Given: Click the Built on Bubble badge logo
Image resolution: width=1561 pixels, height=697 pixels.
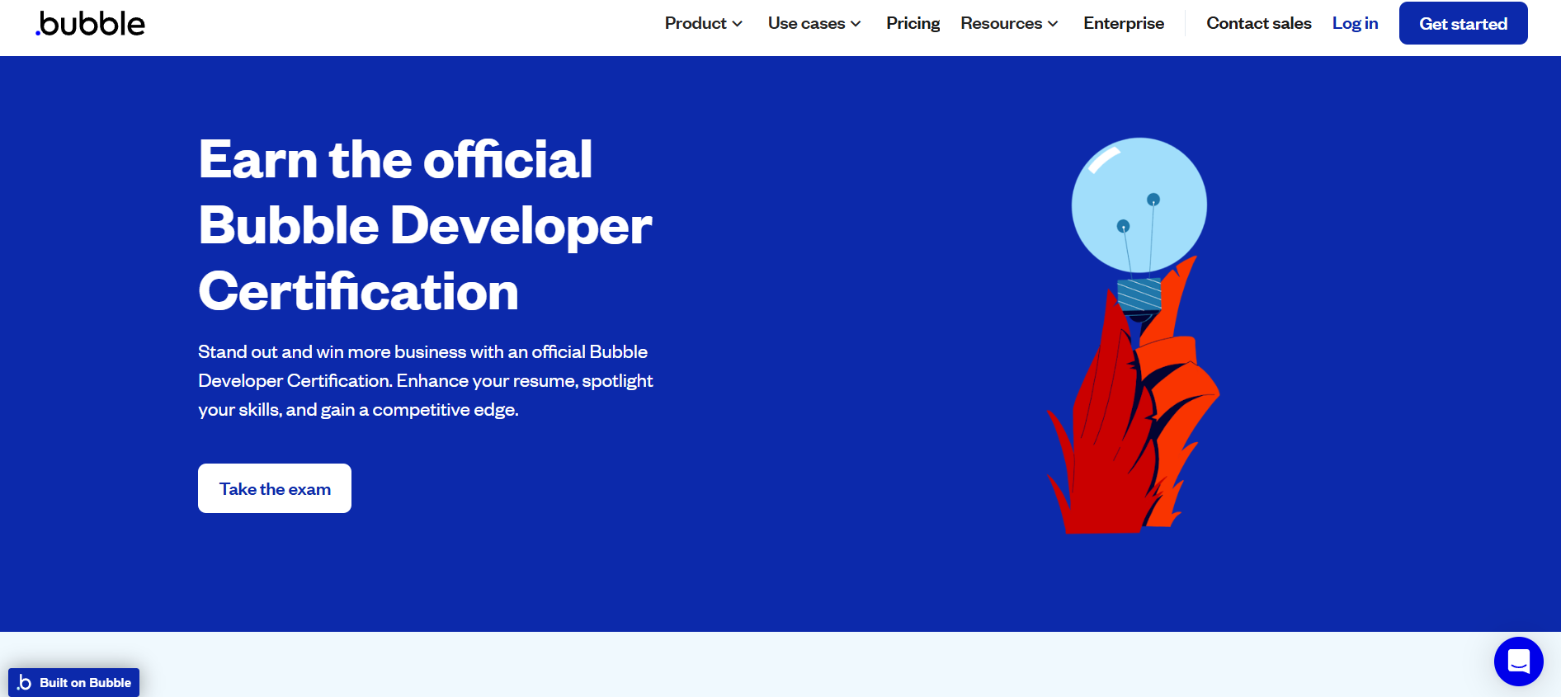Looking at the screenshot, I should tap(25, 682).
